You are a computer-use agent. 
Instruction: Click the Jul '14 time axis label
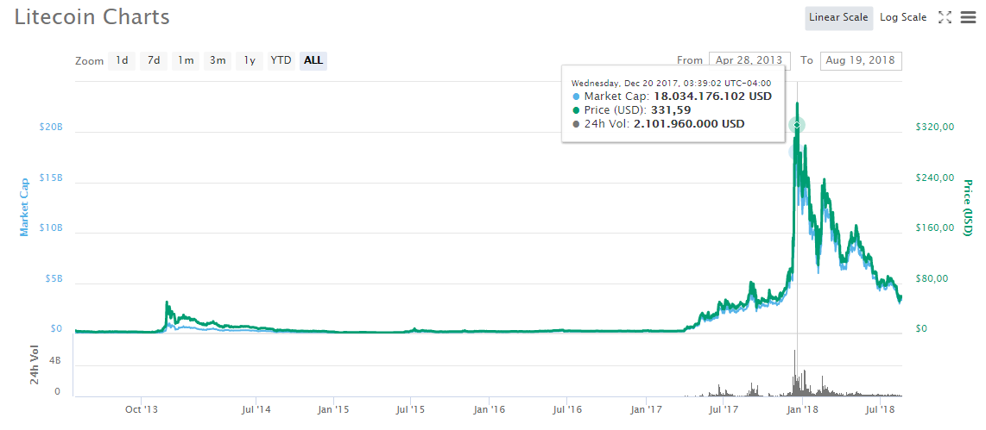(x=256, y=410)
